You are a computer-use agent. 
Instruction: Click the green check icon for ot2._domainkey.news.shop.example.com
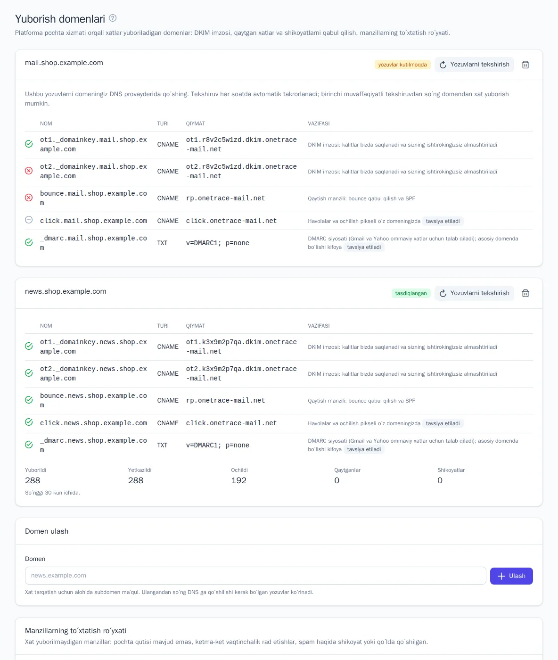29,373
